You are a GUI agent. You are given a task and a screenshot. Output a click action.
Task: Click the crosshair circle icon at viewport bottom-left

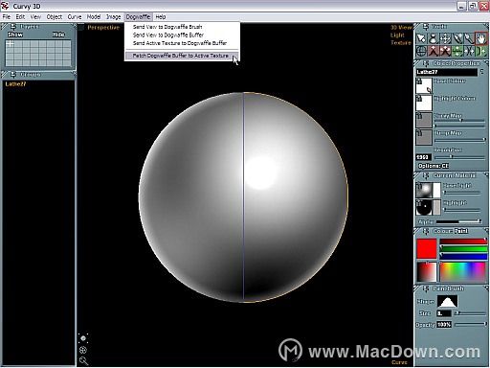pyautogui.click(x=83, y=350)
